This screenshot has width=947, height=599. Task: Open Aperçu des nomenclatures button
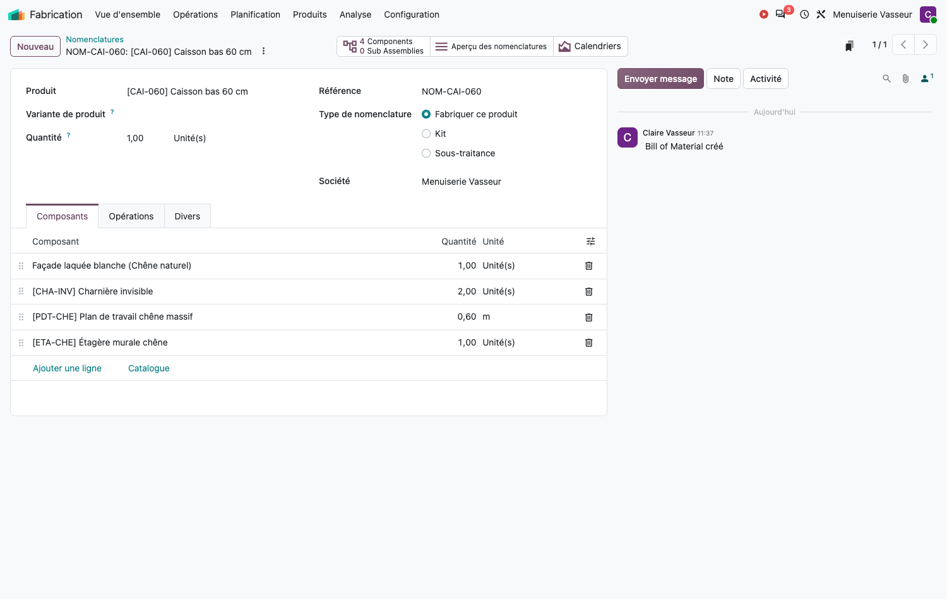(492, 46)
